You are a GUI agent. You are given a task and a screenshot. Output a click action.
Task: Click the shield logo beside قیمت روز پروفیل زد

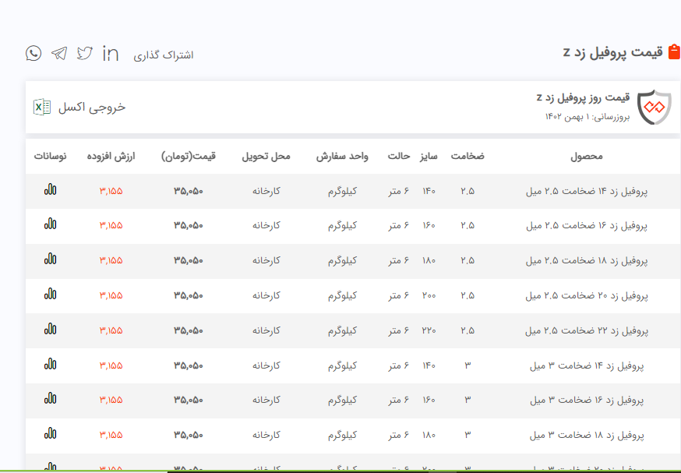click(x=653, y=108)
